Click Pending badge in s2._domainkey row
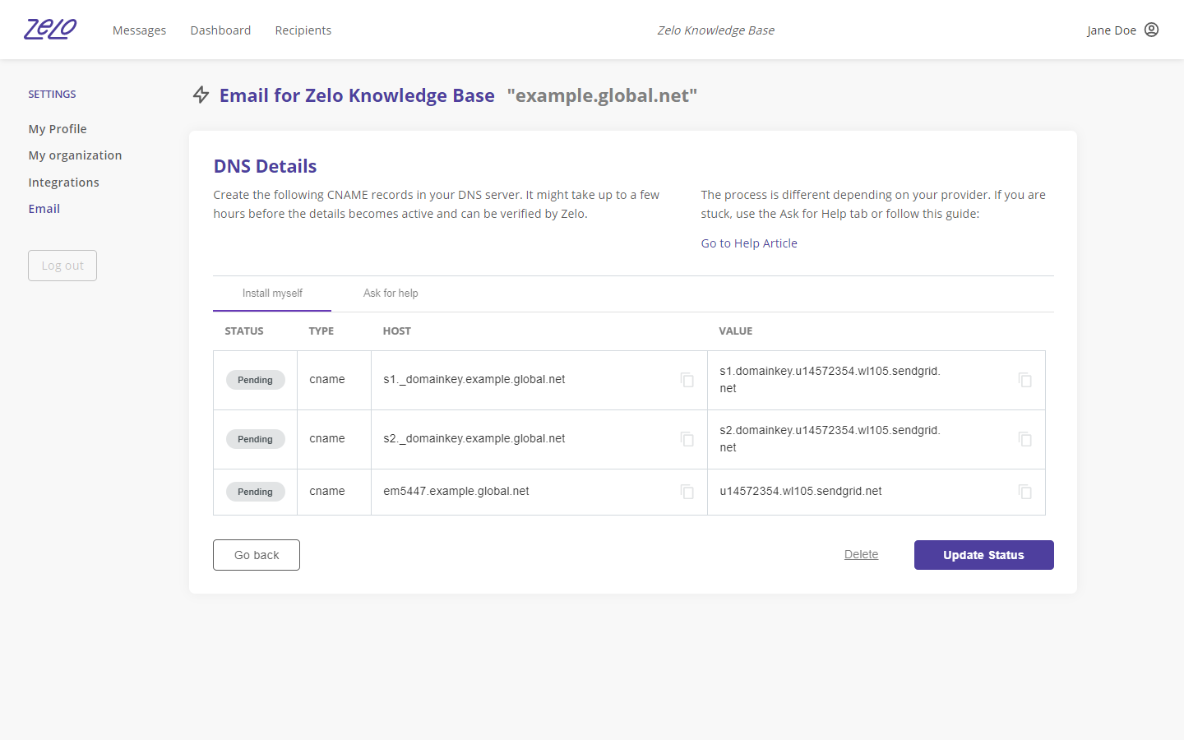The height and width of the screenshot is (740, 1184). pos(256,439)
